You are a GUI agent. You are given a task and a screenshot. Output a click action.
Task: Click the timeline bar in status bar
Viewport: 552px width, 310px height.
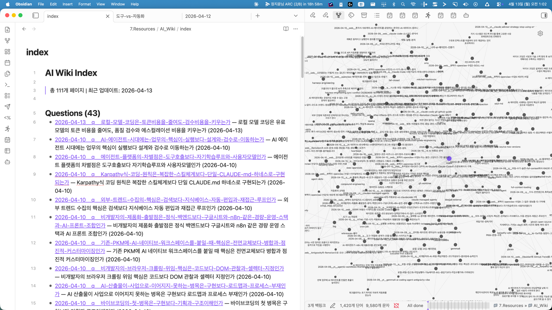[458, 305]
